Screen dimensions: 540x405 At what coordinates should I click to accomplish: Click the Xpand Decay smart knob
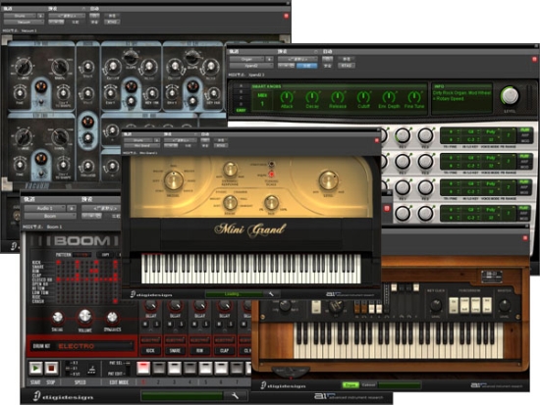pyautogui.click(x=312, y=97)
